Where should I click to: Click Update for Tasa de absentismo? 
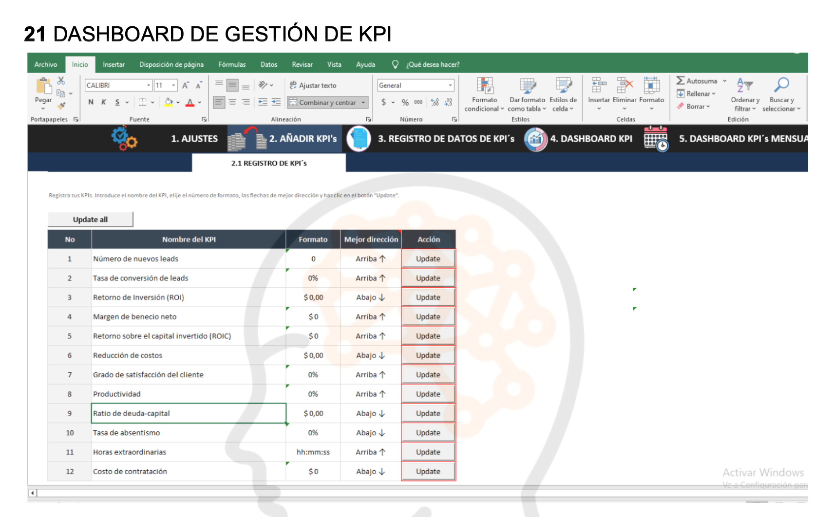428,433
